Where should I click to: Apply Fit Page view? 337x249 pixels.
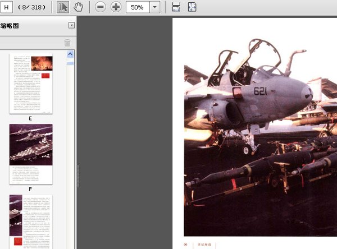pyautogui.click(x=192, y=7)
